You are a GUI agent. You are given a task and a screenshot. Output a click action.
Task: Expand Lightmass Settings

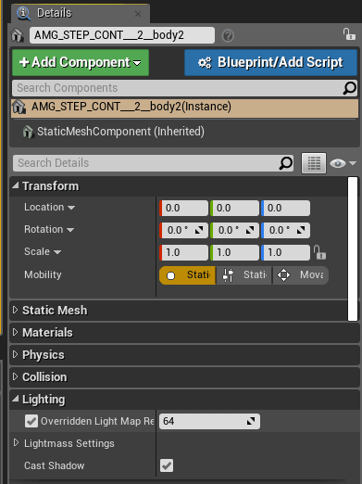pyautogui.click(x=16, y=443)
